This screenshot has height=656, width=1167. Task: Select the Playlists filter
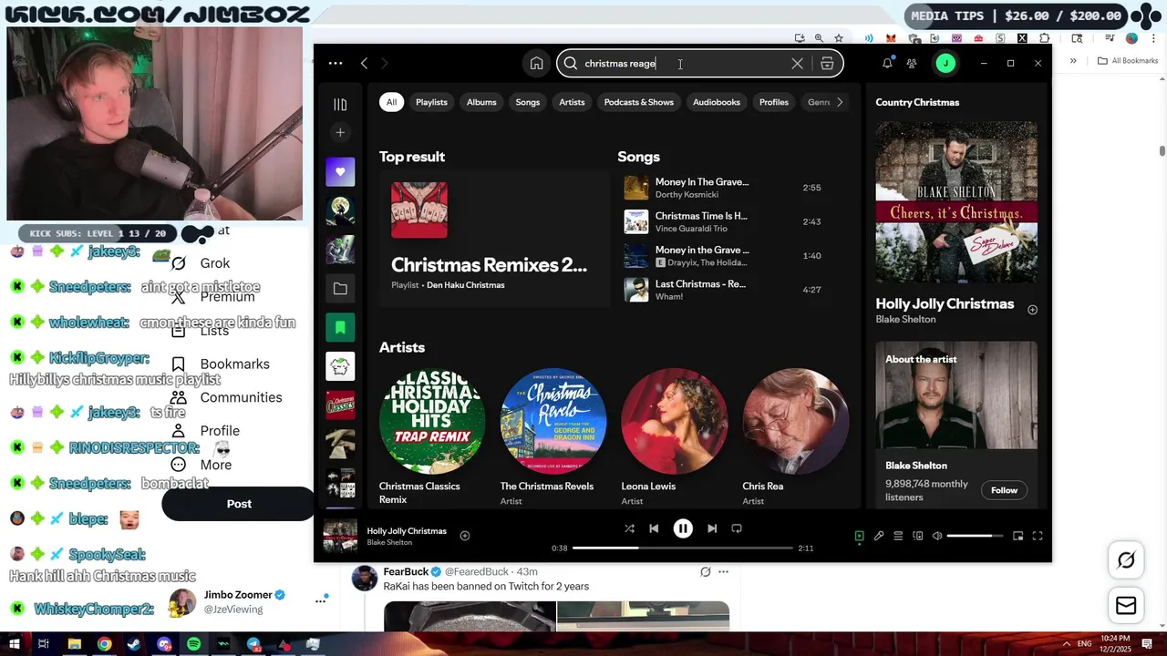coord(431,102)
